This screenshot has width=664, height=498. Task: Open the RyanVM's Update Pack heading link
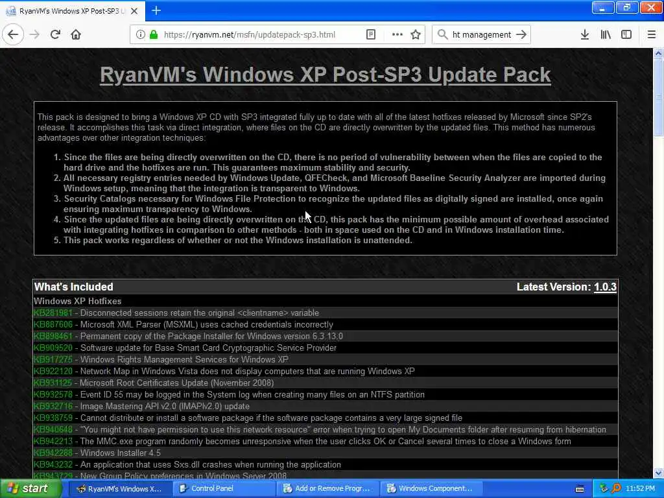(326, 75)
